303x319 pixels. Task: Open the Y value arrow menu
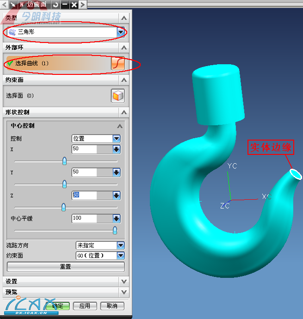117,172
